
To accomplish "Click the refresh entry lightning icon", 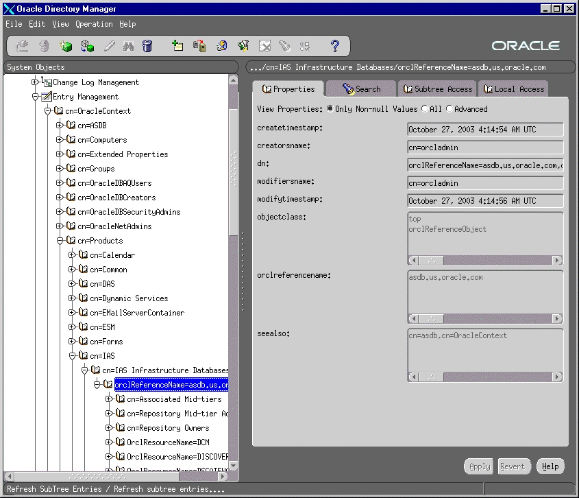I will point(221,46).
